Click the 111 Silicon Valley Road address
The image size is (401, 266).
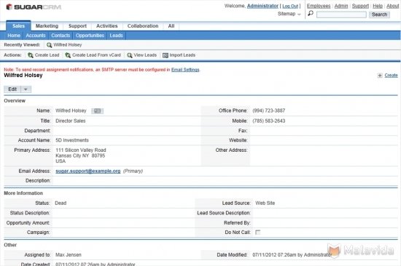[80, 150]
